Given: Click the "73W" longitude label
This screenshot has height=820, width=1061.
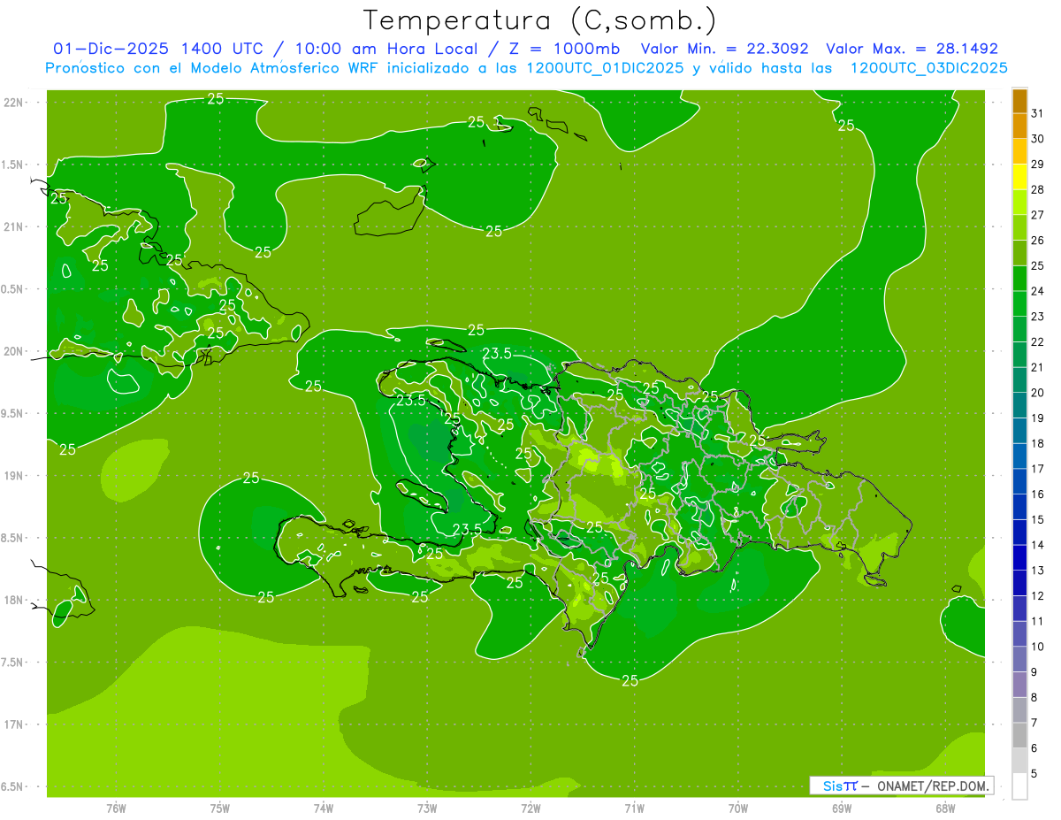Looking at the screenshot, I should (427, 808).
